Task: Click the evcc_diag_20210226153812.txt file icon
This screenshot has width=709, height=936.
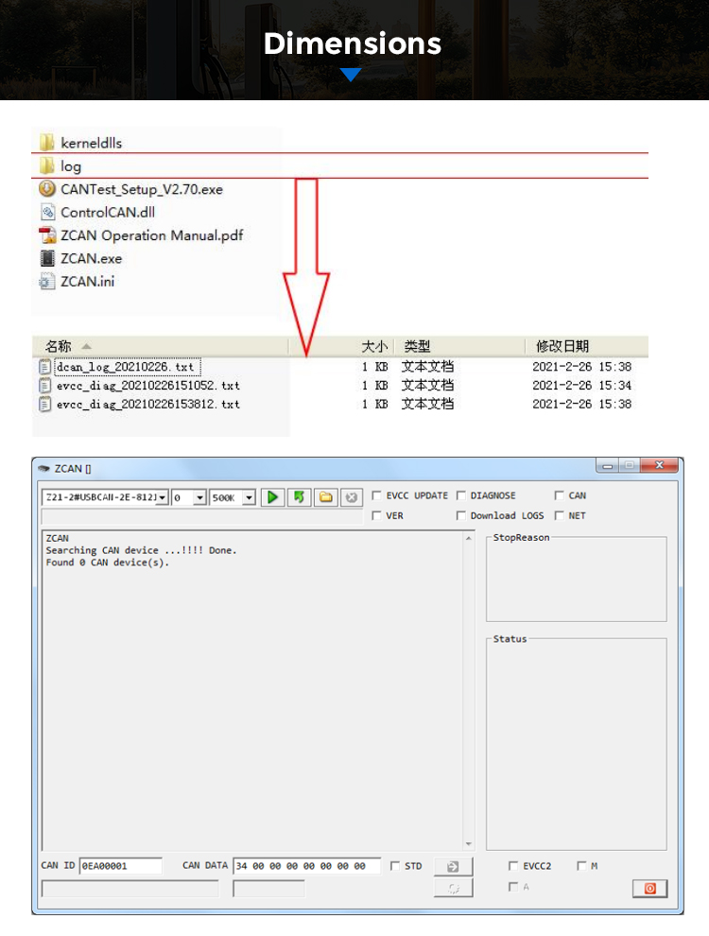Action: coord(44,404)
